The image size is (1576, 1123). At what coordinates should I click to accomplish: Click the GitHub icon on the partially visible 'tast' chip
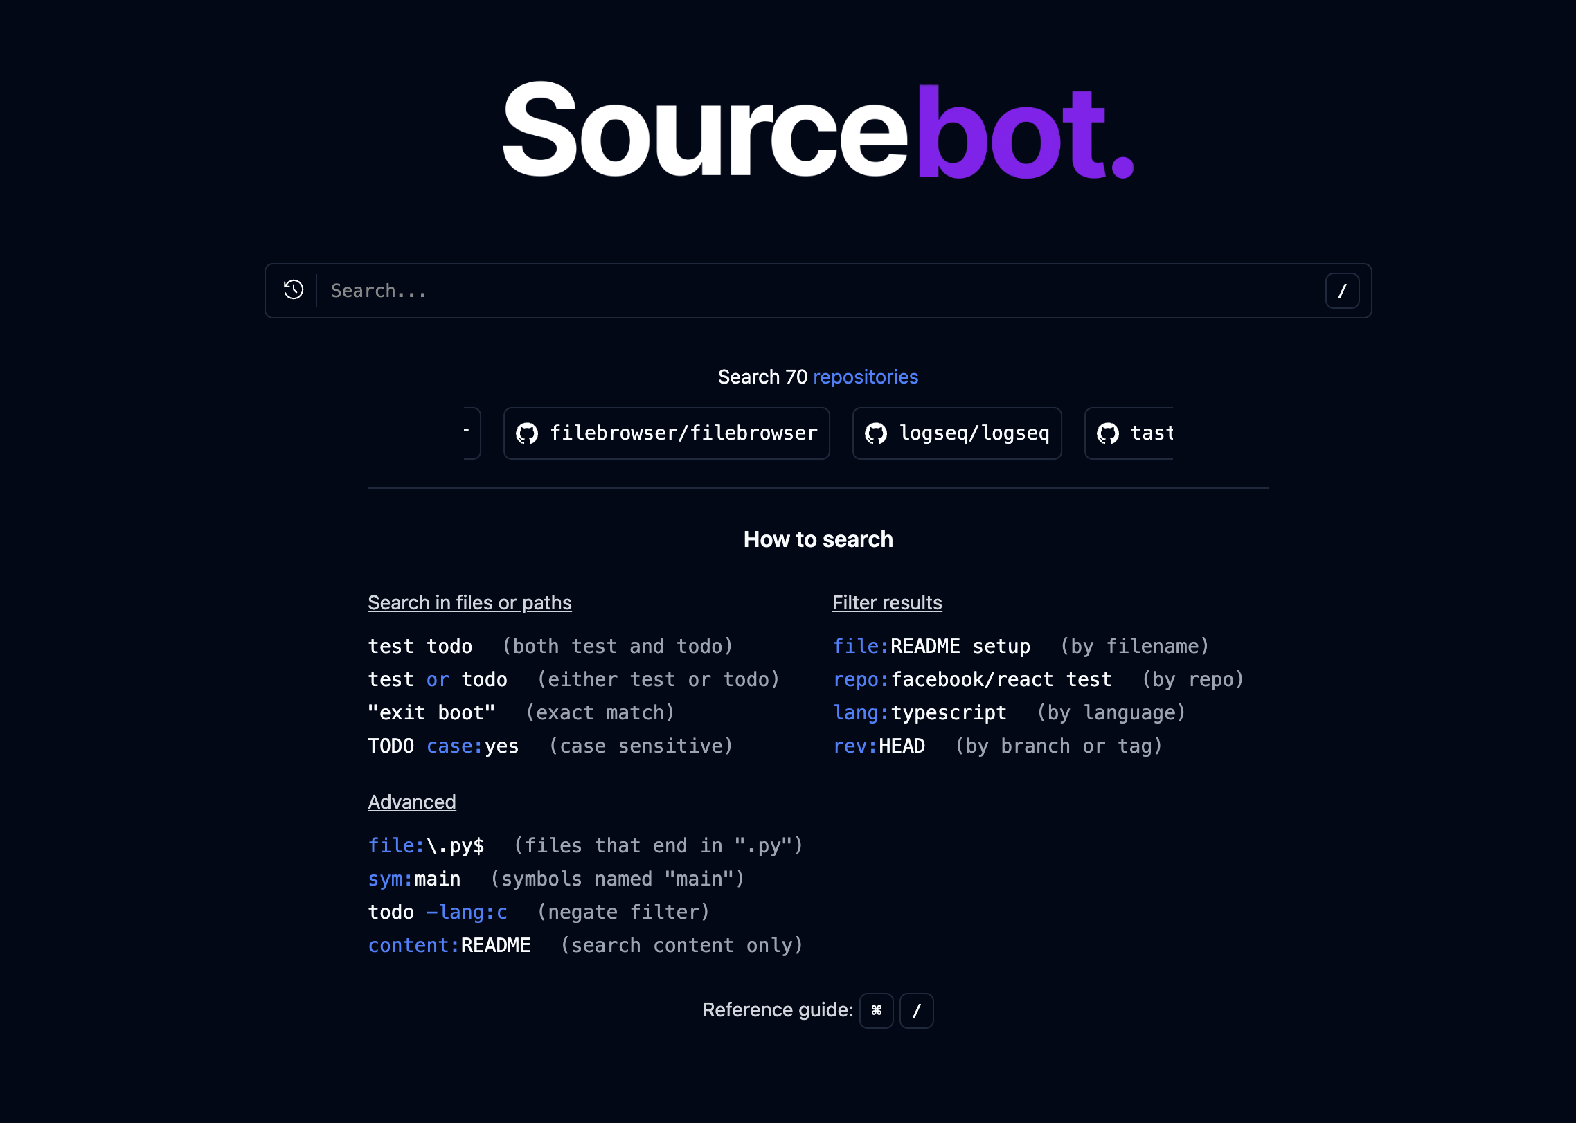click(1108, 433)
